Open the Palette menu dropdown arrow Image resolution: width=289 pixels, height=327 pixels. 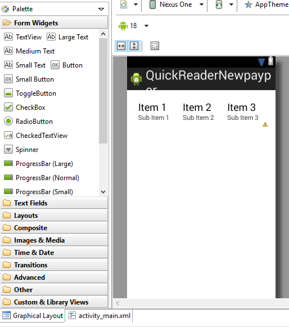(x=101, y=9)
